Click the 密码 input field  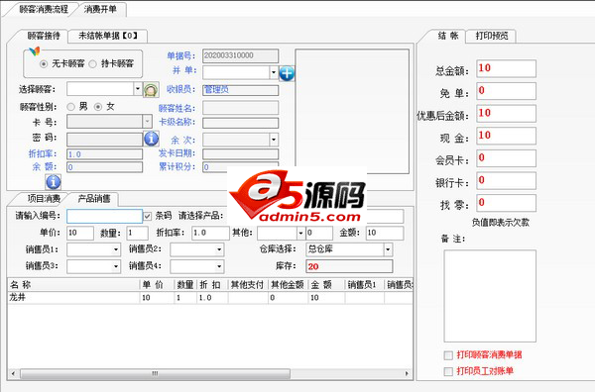[105, 140]
